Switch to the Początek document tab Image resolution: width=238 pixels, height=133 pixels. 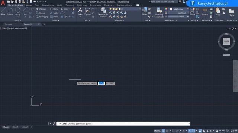(9, 24)
